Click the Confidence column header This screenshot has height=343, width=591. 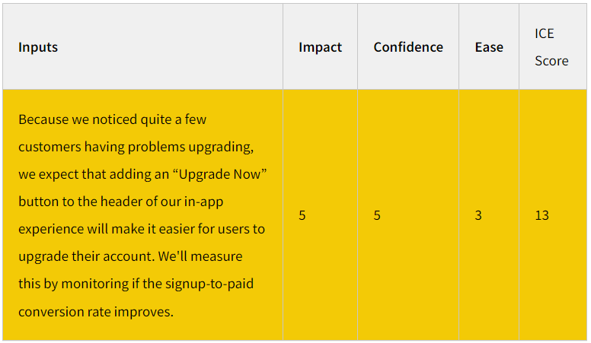pyautogui.click(x=408, y=47)
